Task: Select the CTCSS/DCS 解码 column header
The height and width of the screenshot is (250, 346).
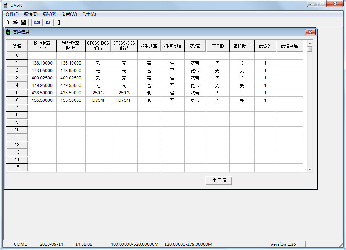Action: [x=98, y=46]
